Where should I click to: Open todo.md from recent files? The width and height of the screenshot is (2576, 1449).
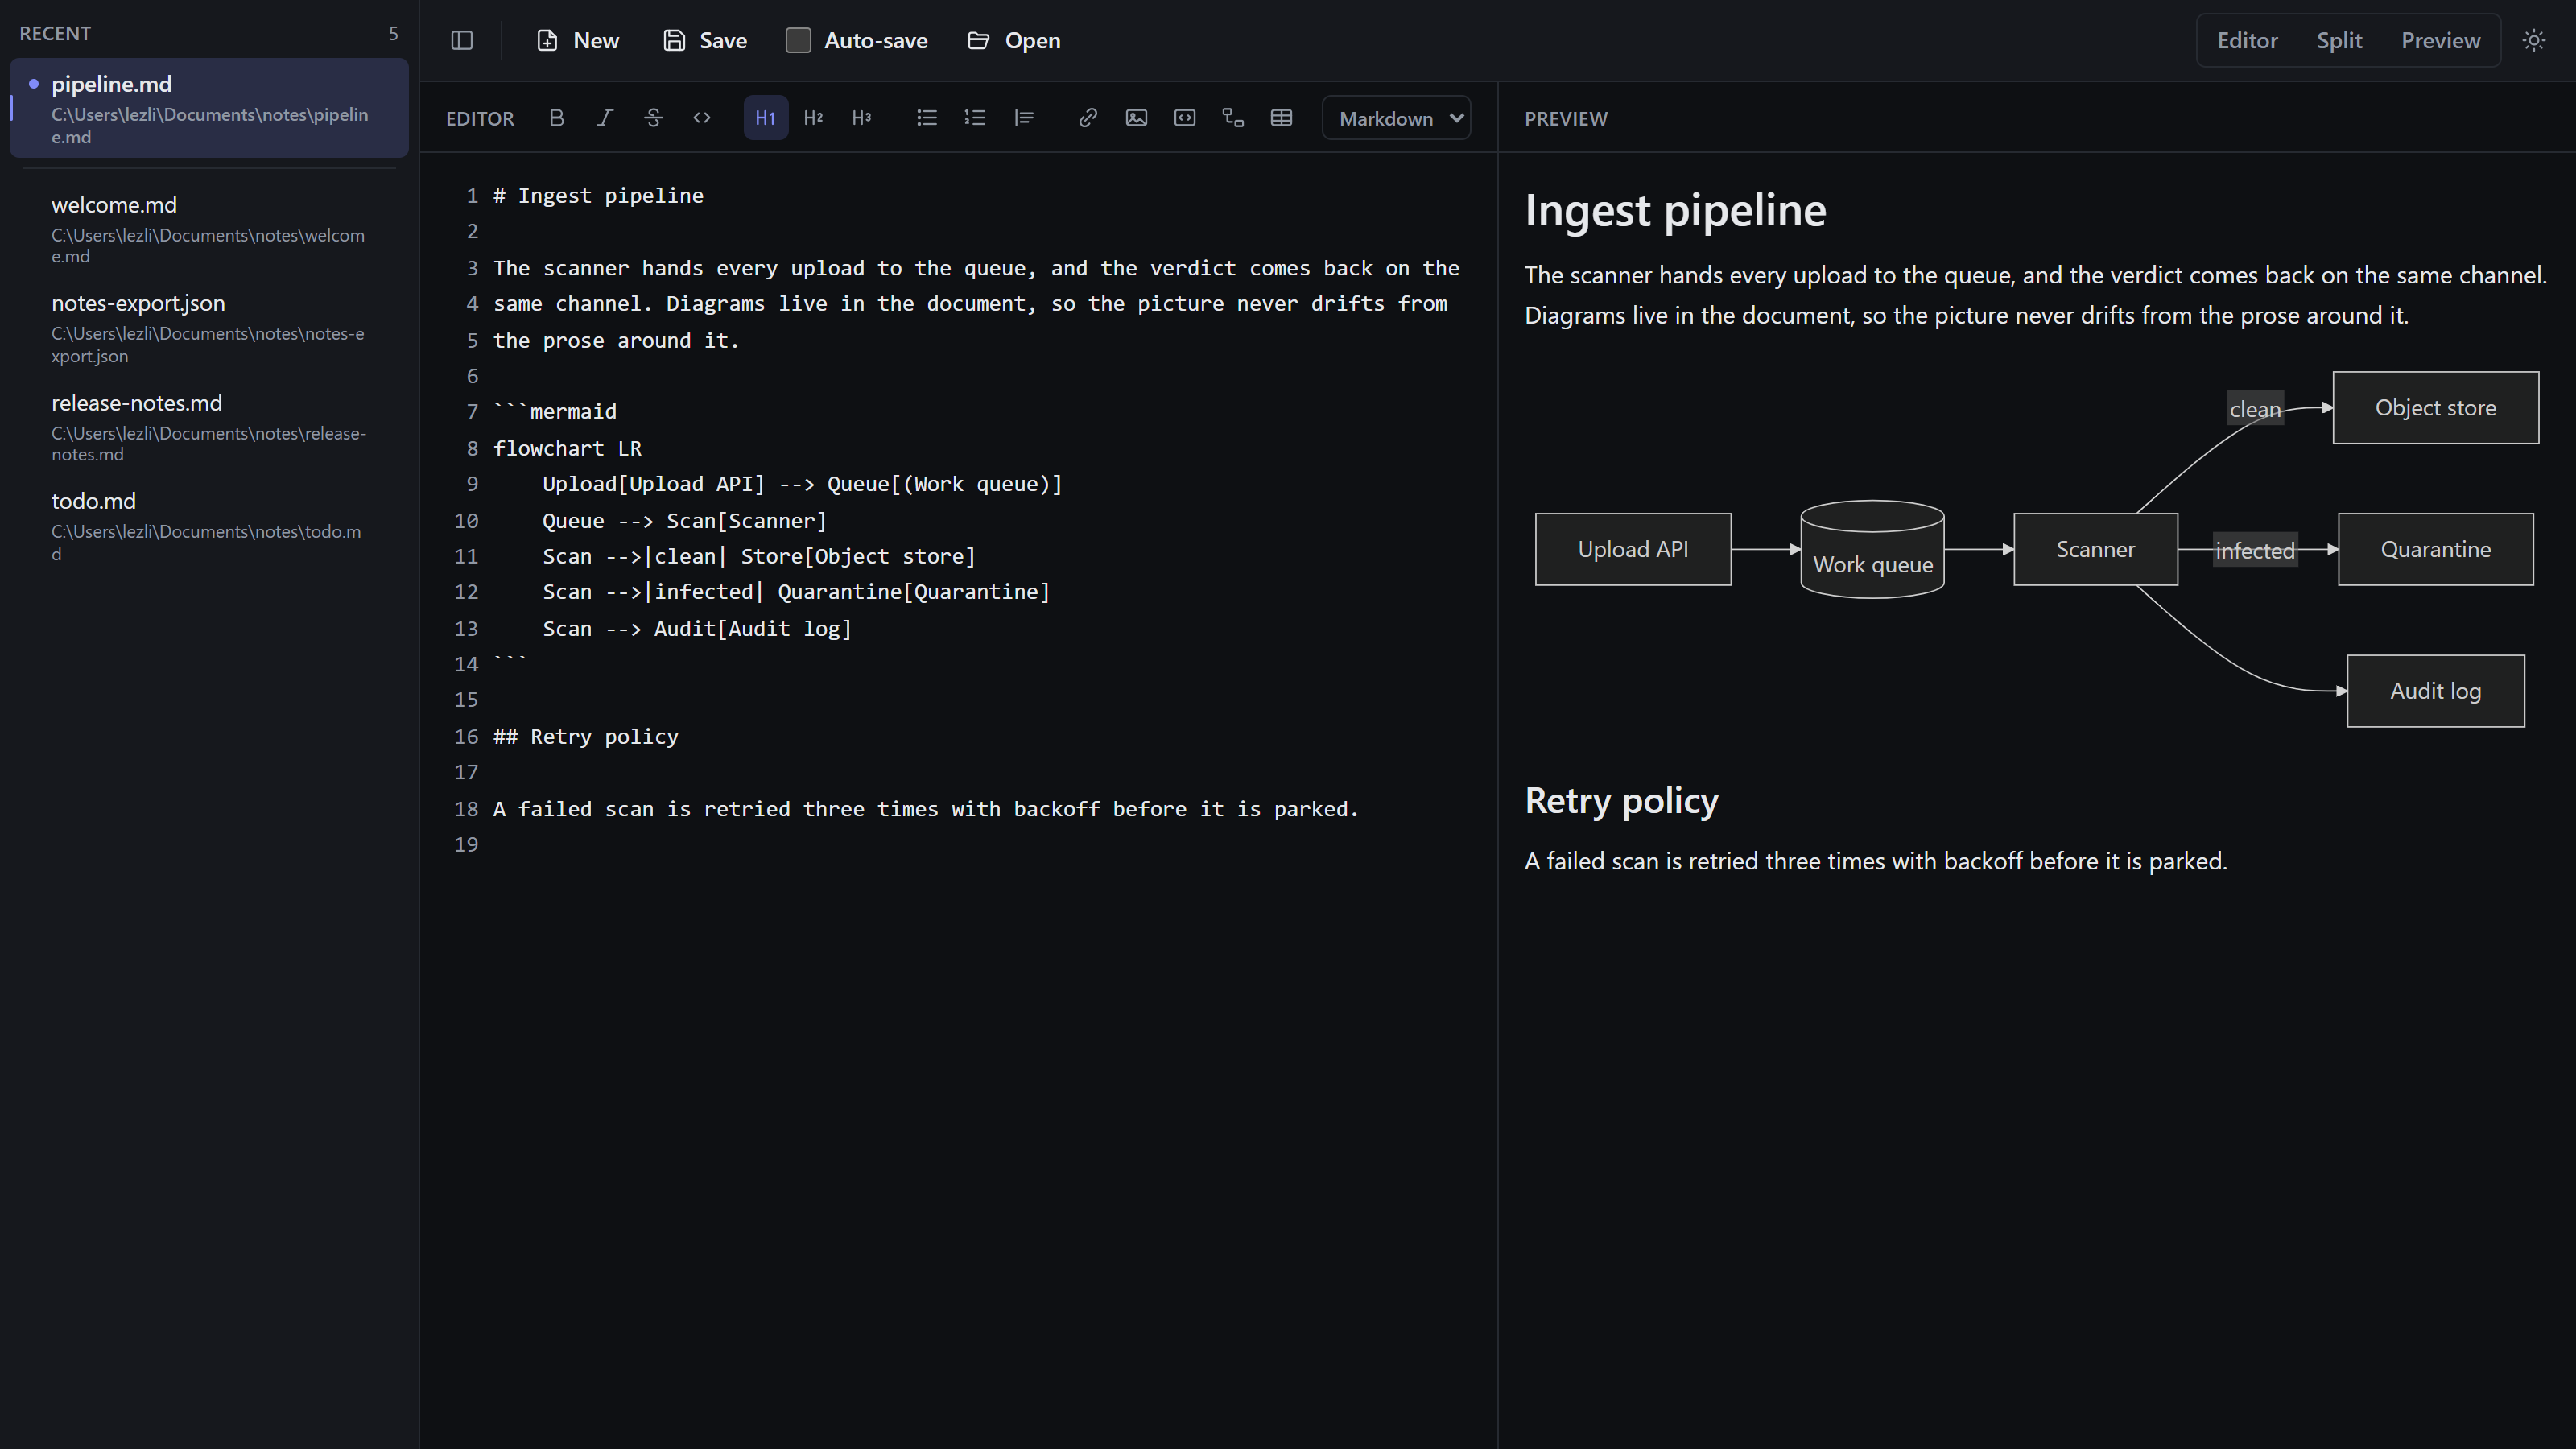pyautogui.click(x=209, y=526)
